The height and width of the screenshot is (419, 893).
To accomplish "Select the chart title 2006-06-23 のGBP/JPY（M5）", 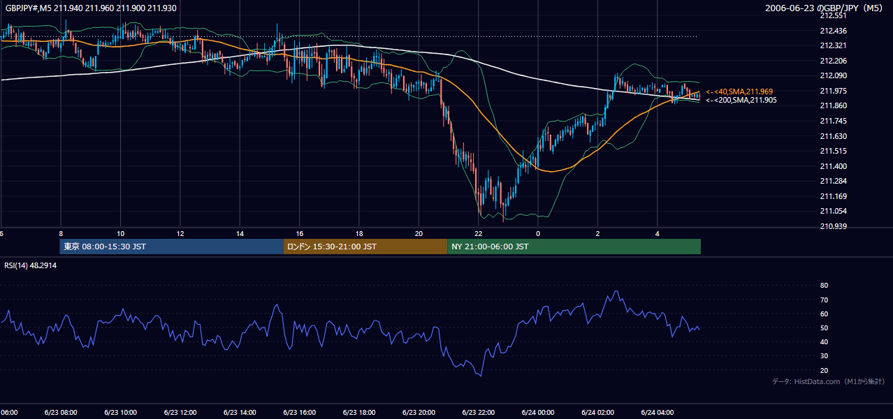I will click(825, 8).
